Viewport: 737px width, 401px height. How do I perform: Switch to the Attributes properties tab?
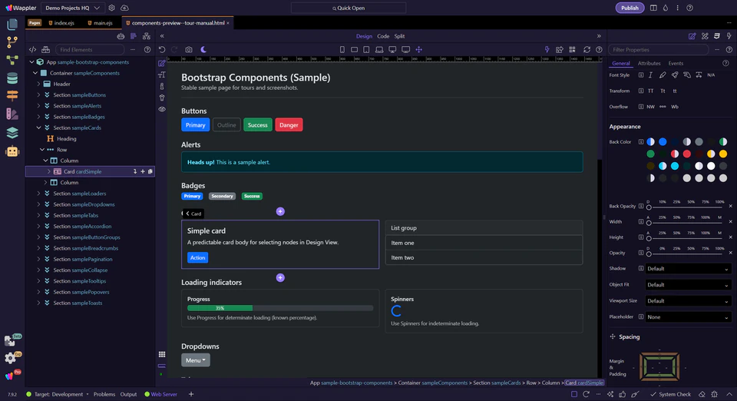[x=649, y=64]
